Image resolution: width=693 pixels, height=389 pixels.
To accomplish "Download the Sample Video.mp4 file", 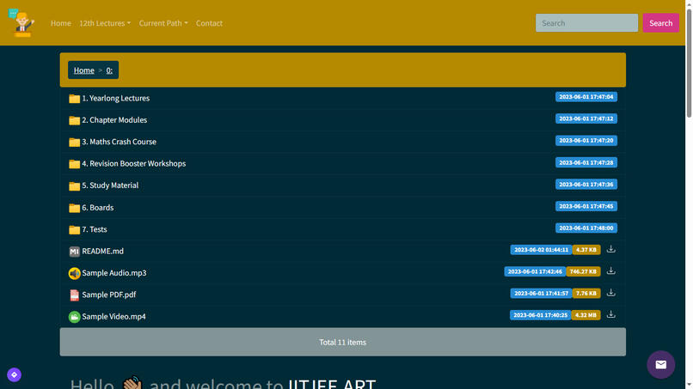I will [610, 314].
